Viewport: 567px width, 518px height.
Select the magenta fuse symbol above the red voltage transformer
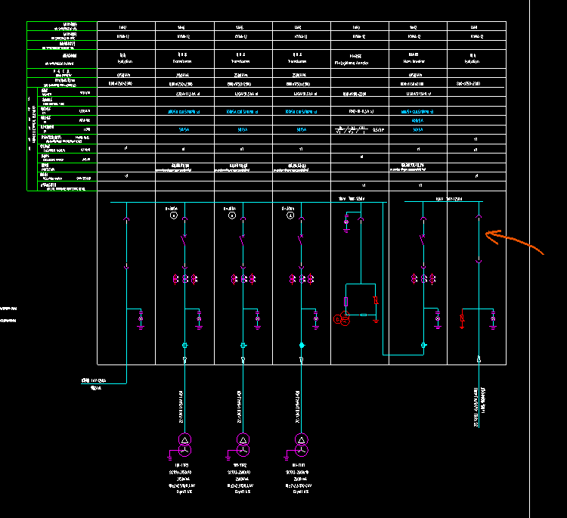coord(346,301)
